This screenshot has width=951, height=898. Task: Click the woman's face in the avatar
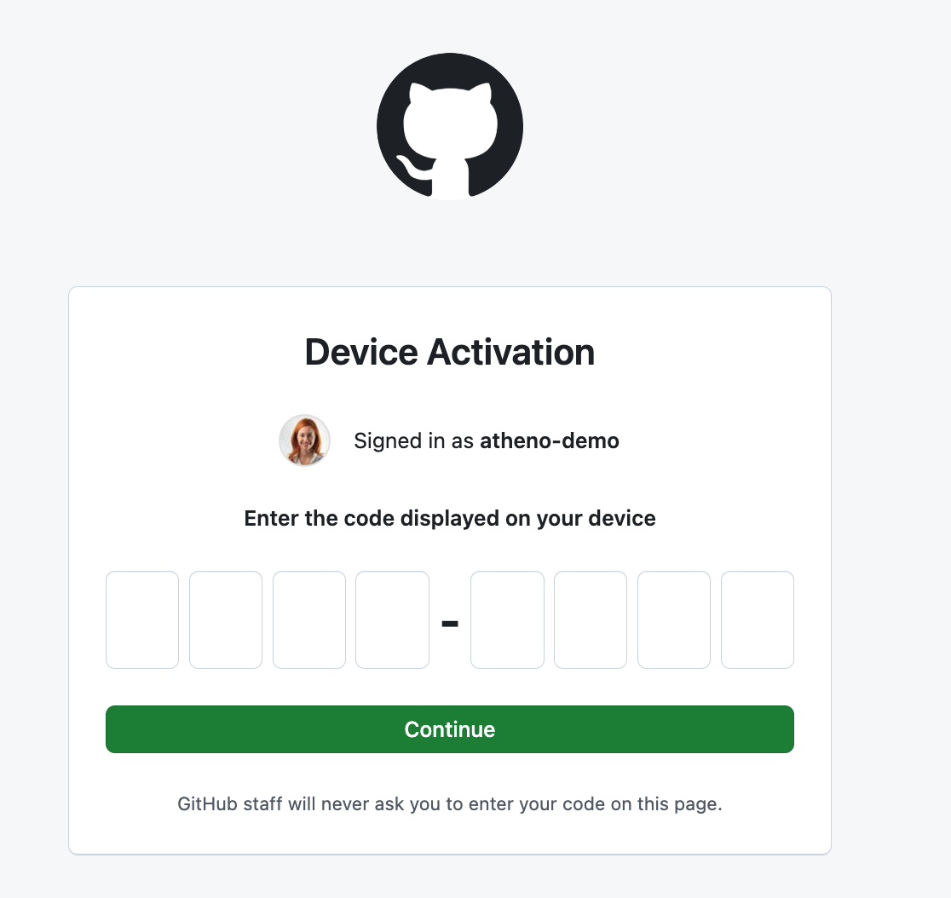[x=304, y=436]
